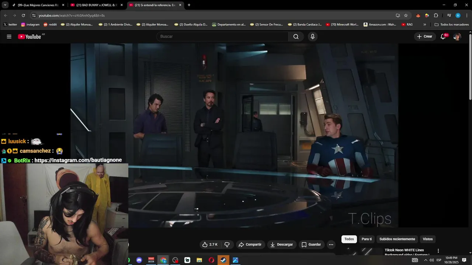
Task: Show hidden system tray icons
Action: (426, 260)
